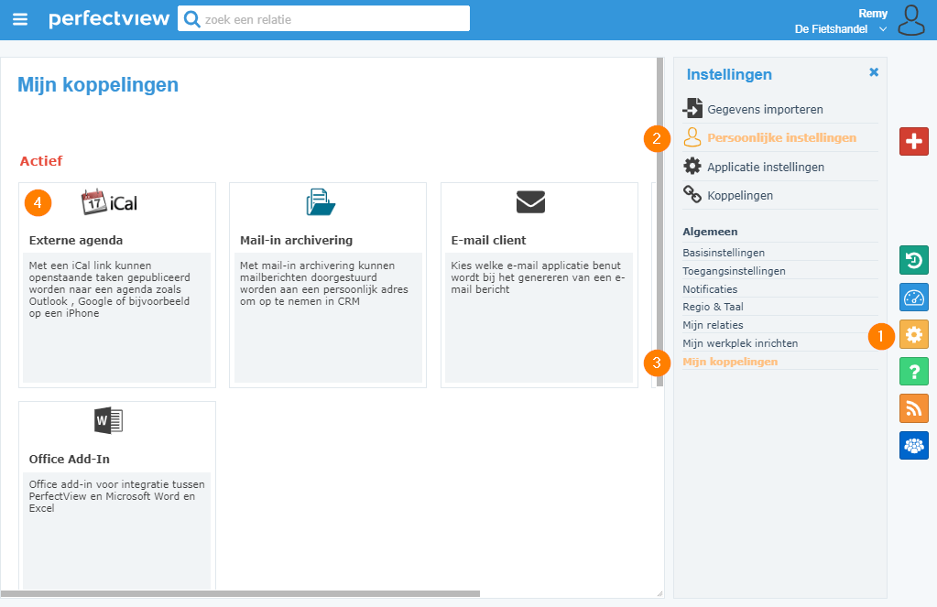Click the Koppelingen chain link icon
This screenshot has height=607, width=937.
[x=692, y=194]
